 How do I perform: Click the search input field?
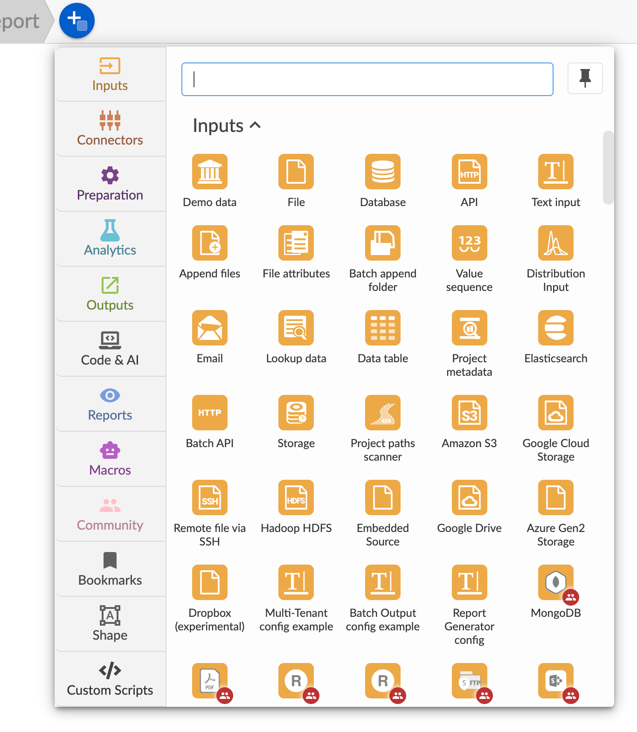point(367,79)
